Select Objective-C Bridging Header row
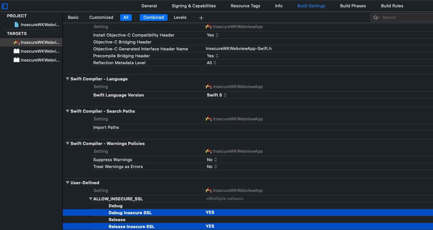 (x=262, y=42)
